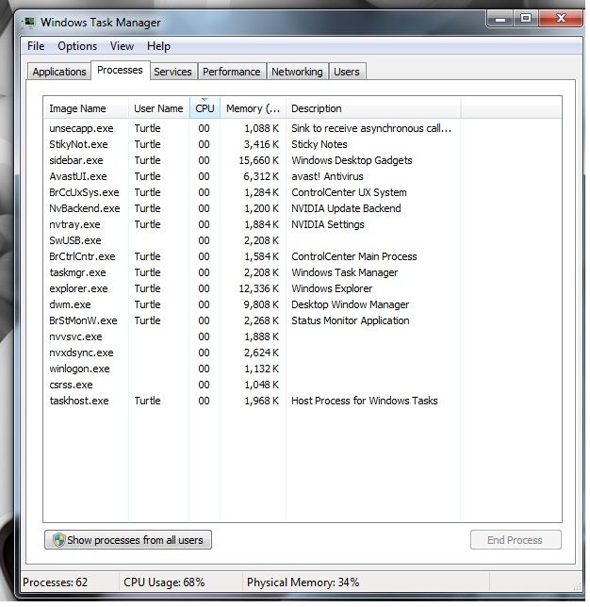Image resolution: width=590 pixels, height=607 pixels.
Task: Sort by User Name column header
Action: click(x=158, y=108)
